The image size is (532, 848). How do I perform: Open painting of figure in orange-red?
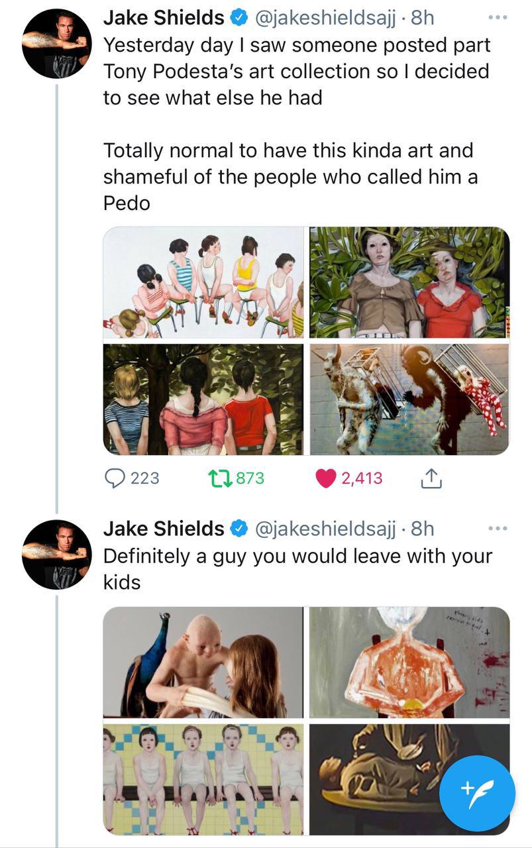(x=409, y=662)
